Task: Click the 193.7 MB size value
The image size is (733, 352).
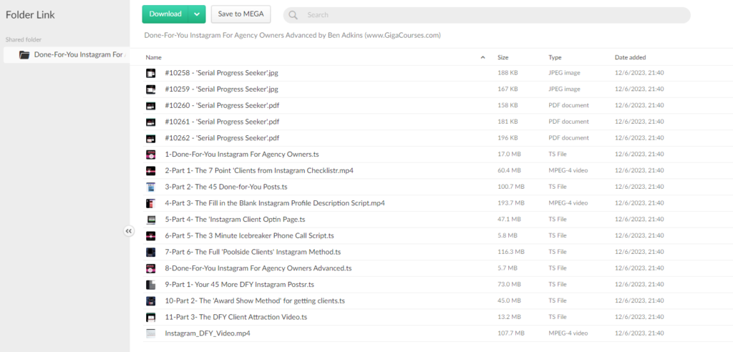Action: tap(511, 203)
